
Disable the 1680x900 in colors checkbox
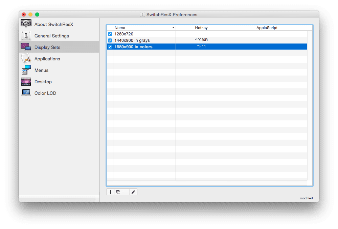110,47
